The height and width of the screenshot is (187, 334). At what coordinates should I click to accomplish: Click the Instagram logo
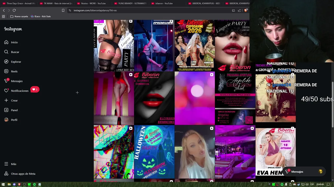[13, 29]
